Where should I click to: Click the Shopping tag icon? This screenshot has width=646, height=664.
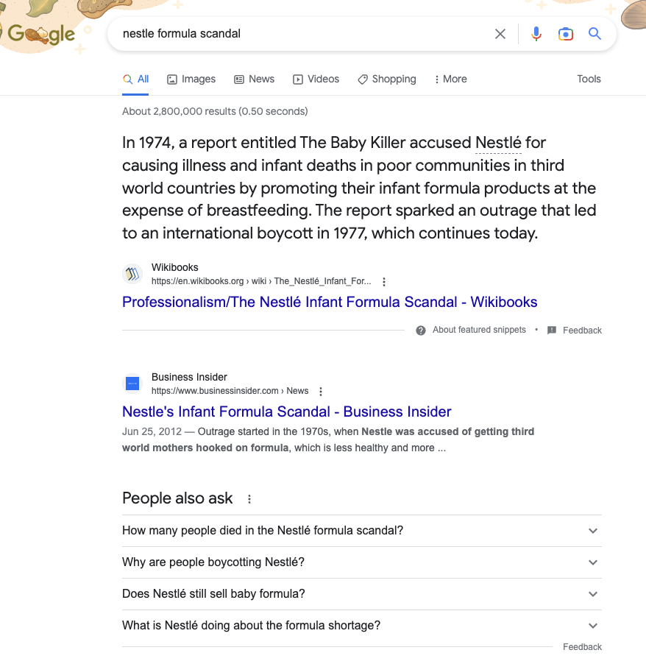[362, 79]
